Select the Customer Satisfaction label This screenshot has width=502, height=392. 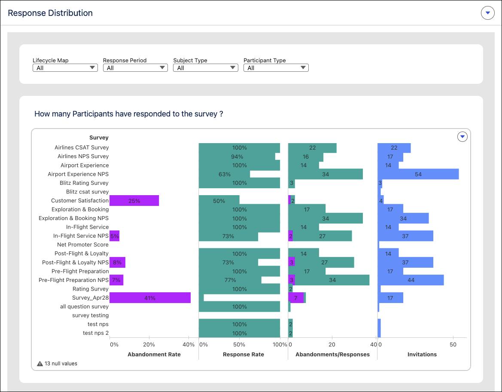click(x=80, y=201)
